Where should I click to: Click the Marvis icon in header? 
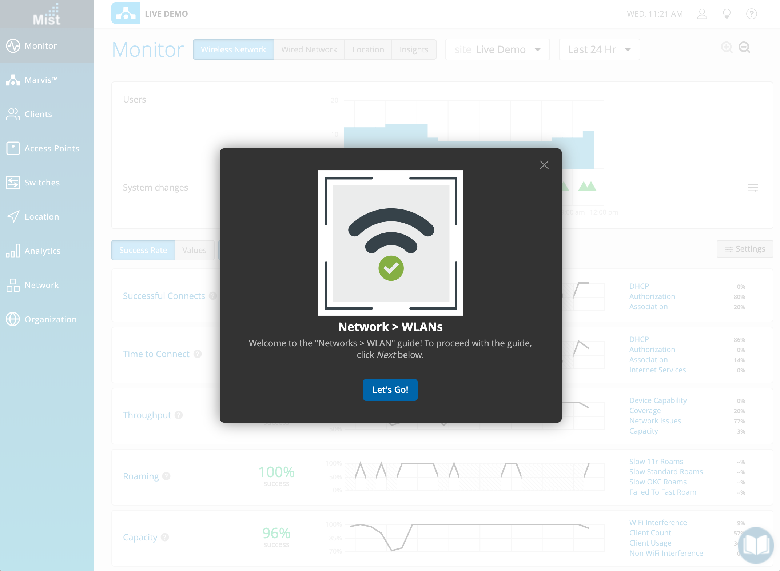tap(126, 13)
